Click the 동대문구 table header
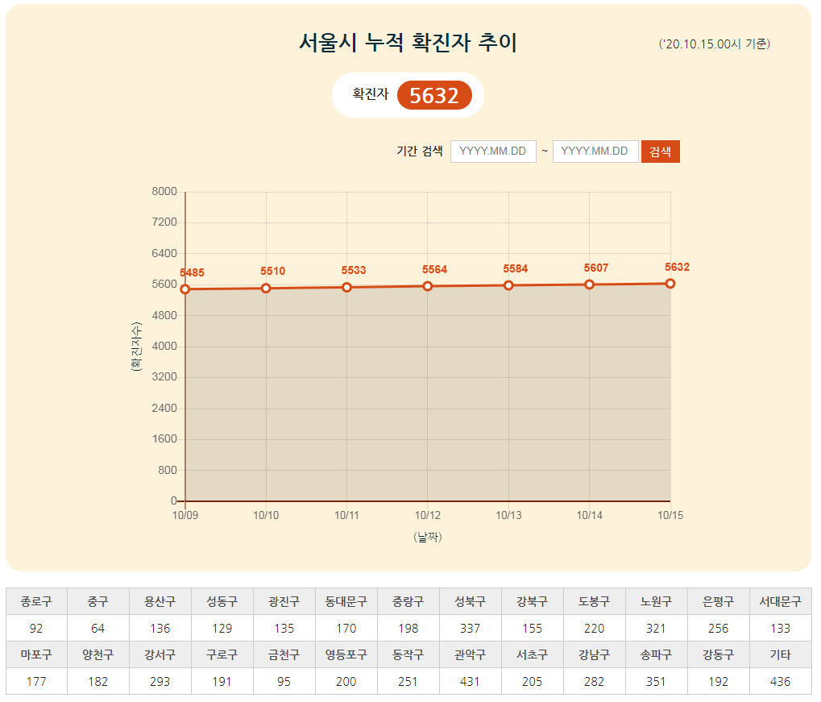821x702 pixels. [346, 601]
